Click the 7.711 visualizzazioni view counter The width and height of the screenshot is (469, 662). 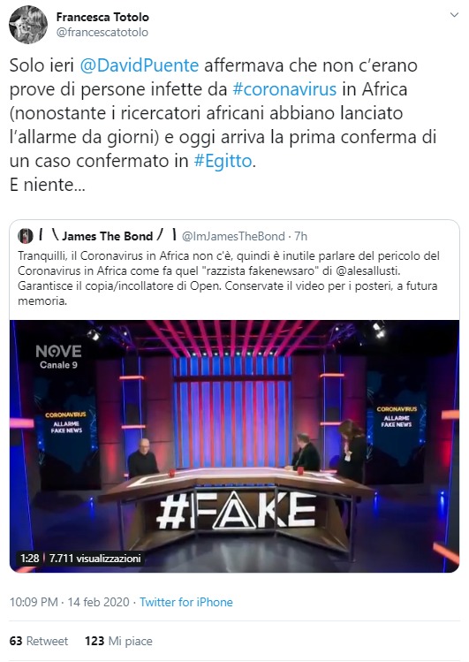(95, 558)
